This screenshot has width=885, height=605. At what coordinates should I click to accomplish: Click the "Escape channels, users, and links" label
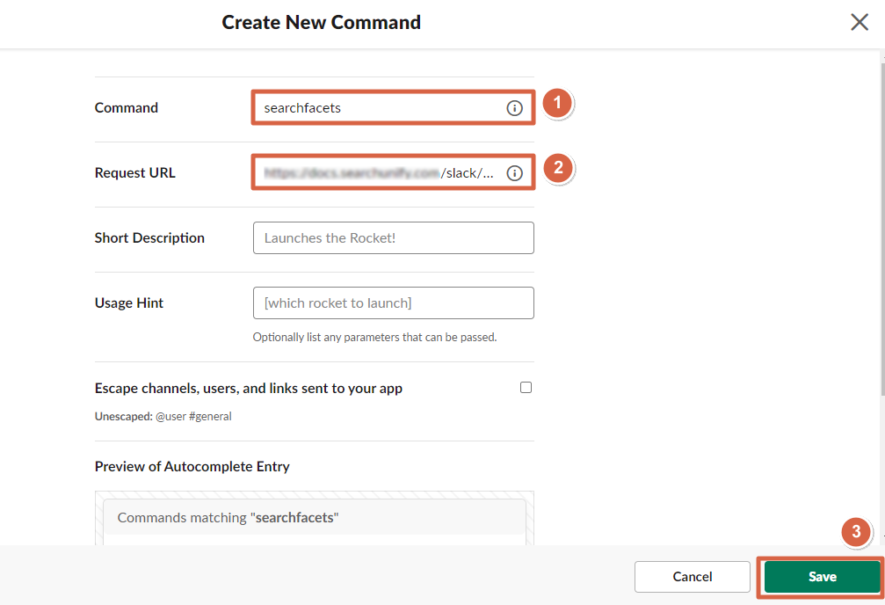pos(248,388)
